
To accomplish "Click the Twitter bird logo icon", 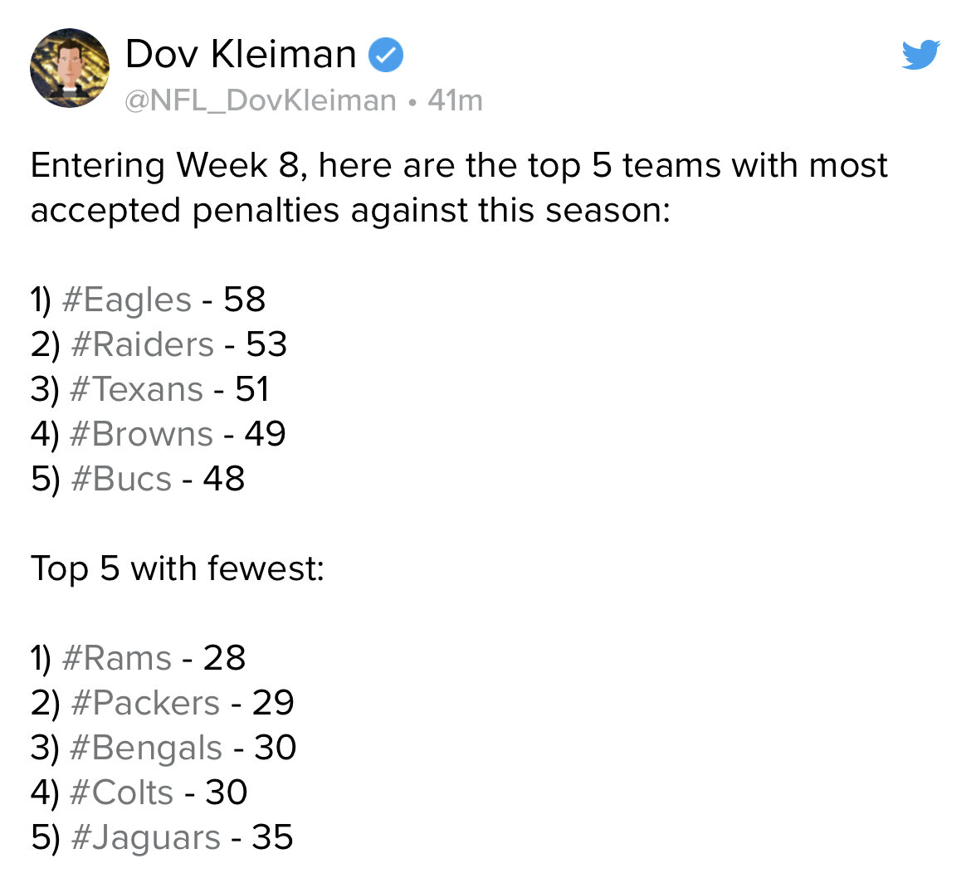I will coord(921,55).
